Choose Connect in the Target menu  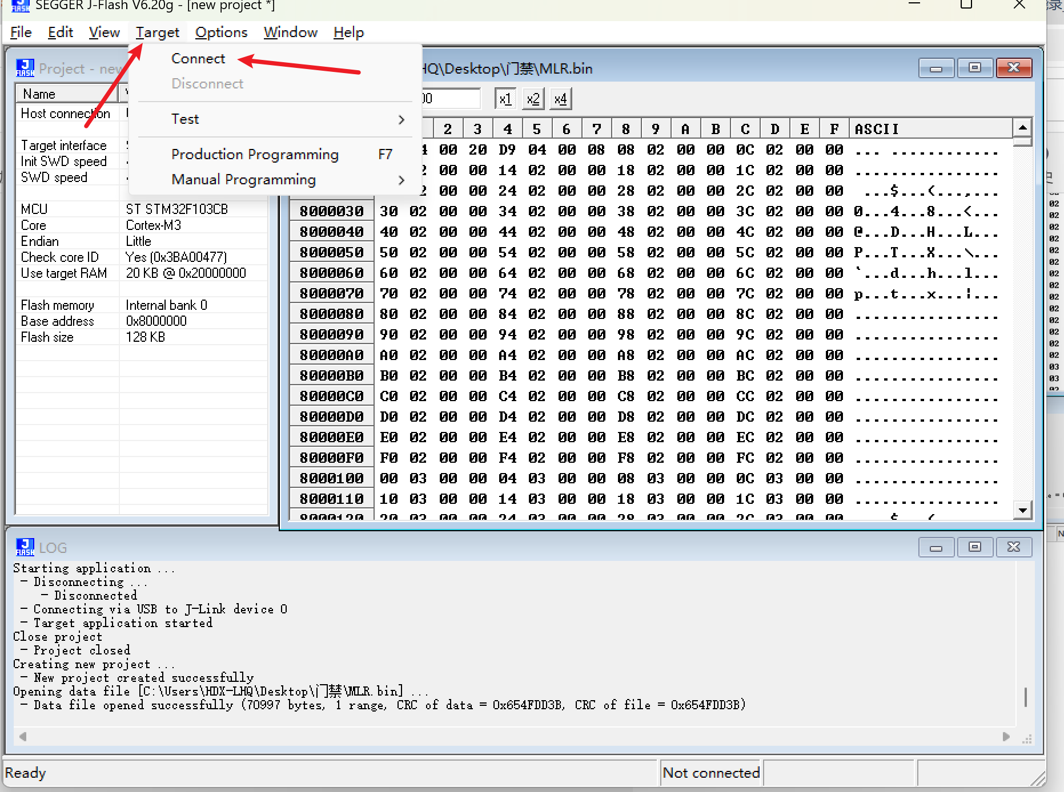(x=198, y=59)
